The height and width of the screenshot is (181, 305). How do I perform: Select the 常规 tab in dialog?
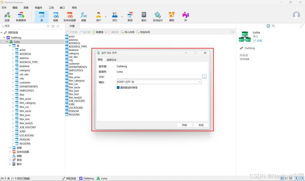pos(100,60)
